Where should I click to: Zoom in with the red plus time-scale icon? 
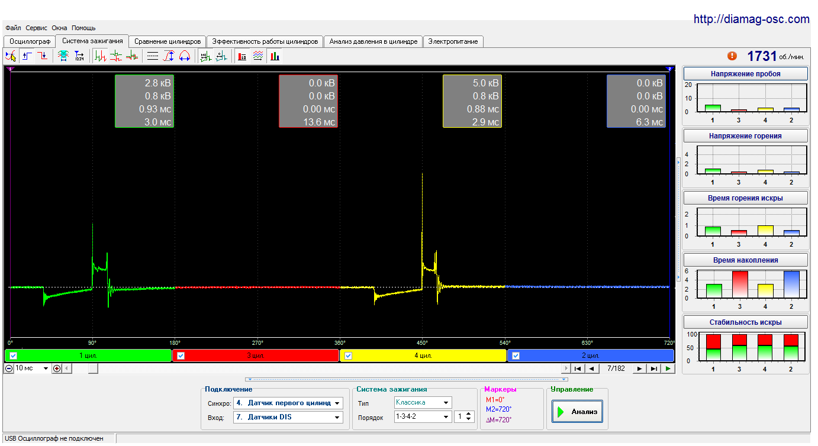click(x=57, y=368)
